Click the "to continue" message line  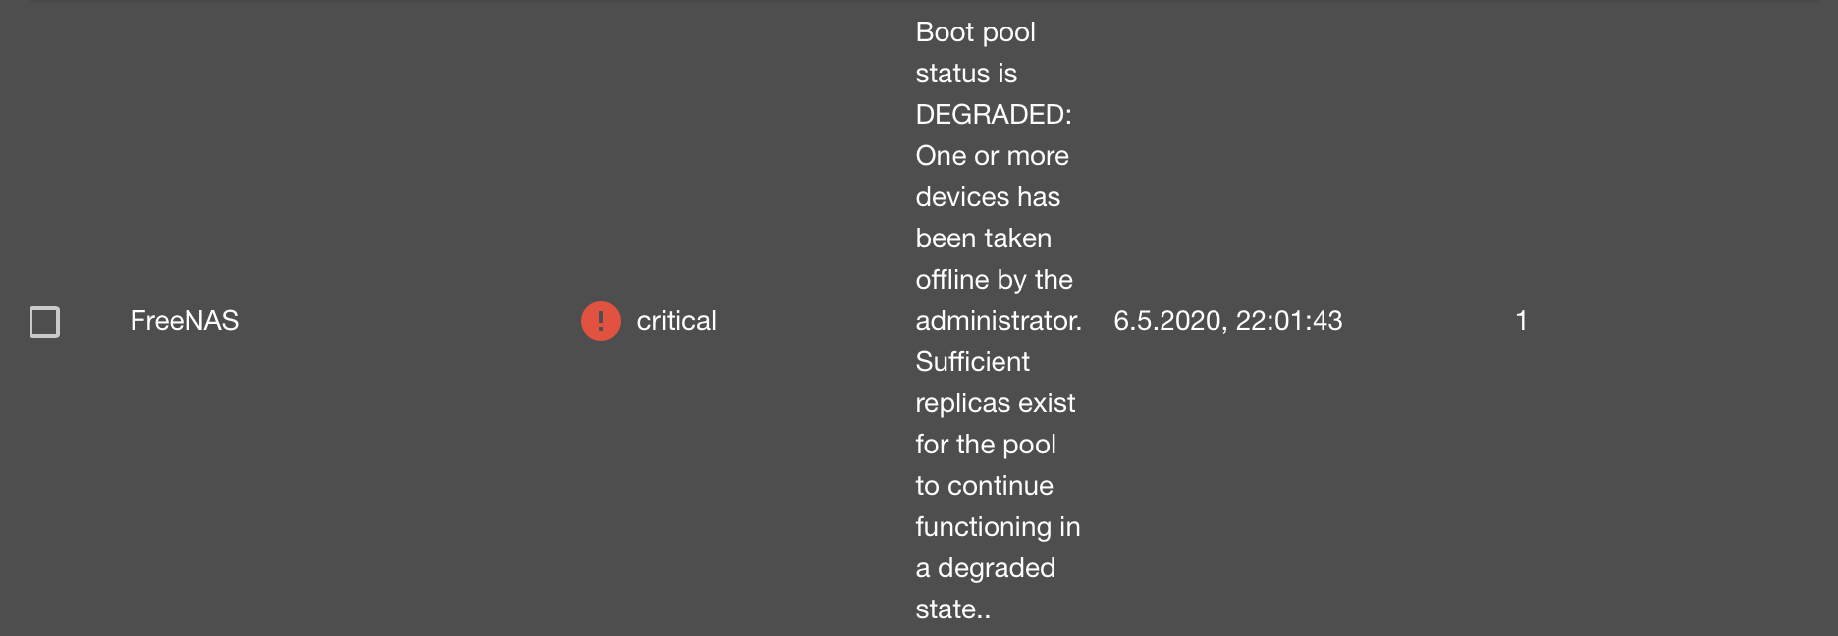(x=984, y=486)
